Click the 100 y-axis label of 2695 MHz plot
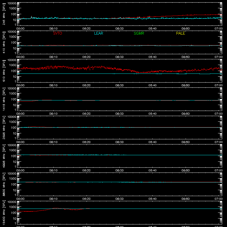 pyautogui.click(x=13, y=128)
